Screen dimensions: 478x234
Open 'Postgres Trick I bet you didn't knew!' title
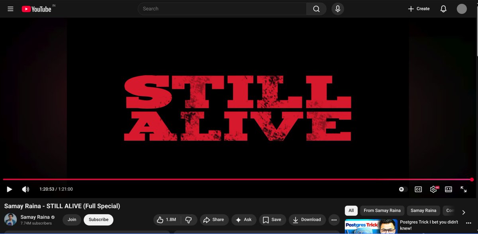pyautogui.click(x=429, y=225)
